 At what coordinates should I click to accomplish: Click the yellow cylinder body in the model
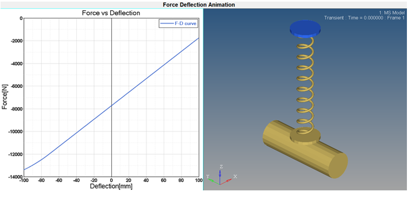[305, 149]
